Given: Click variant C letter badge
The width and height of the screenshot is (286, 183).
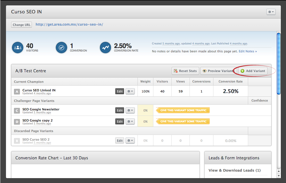Looking at the screenshot, I should (17, 111).
